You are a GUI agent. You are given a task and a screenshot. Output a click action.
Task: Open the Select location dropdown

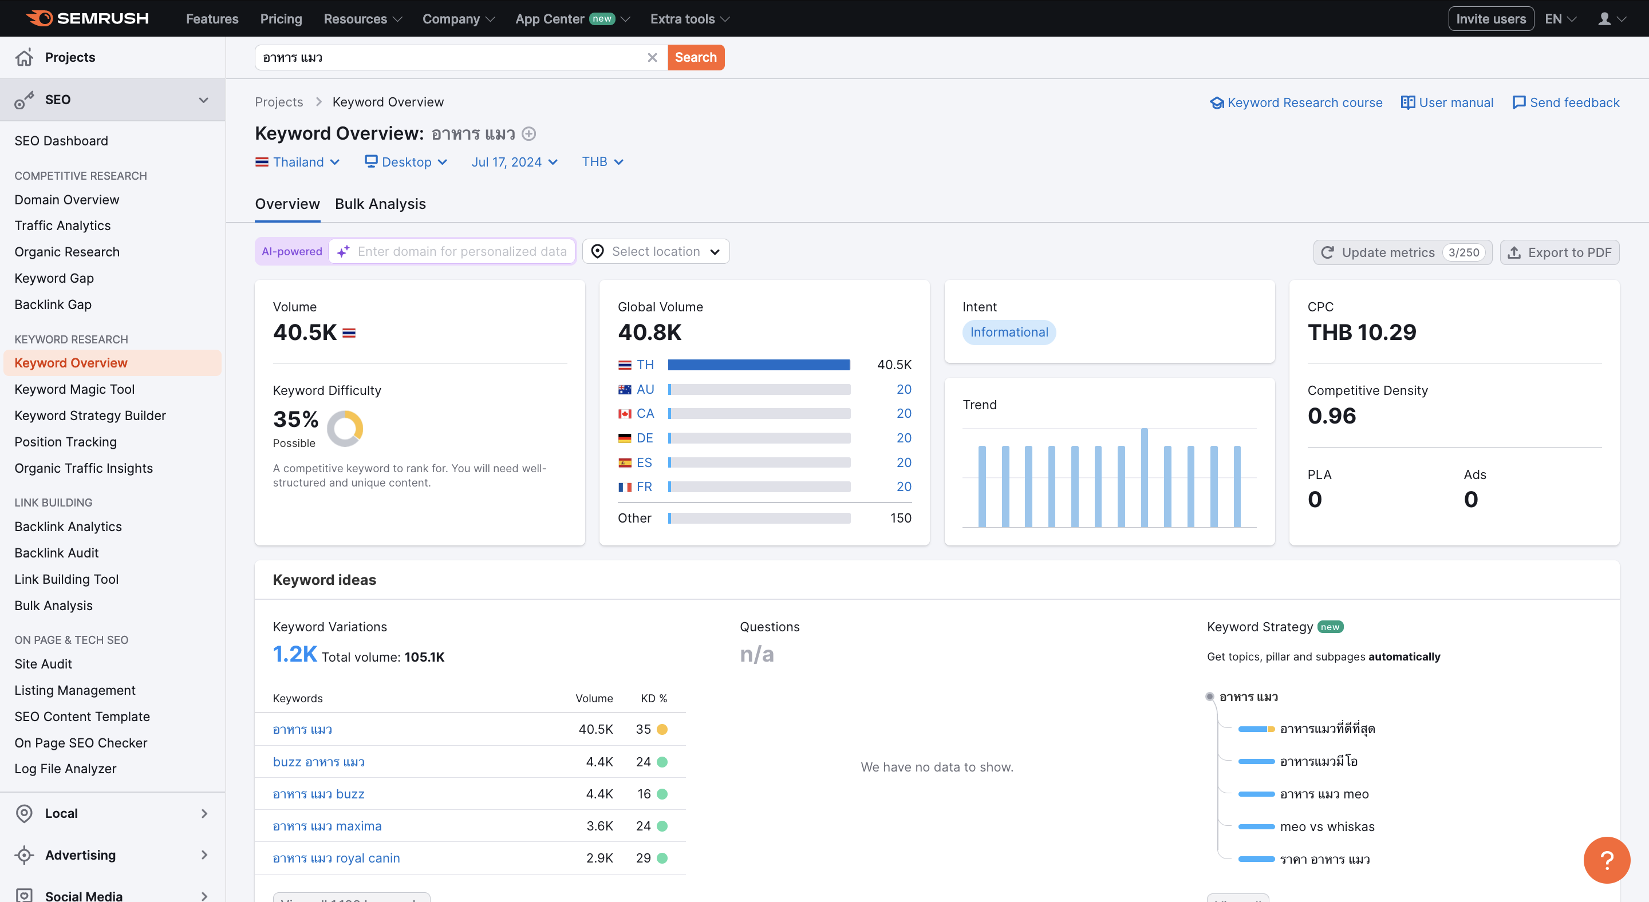coord(656,251)
